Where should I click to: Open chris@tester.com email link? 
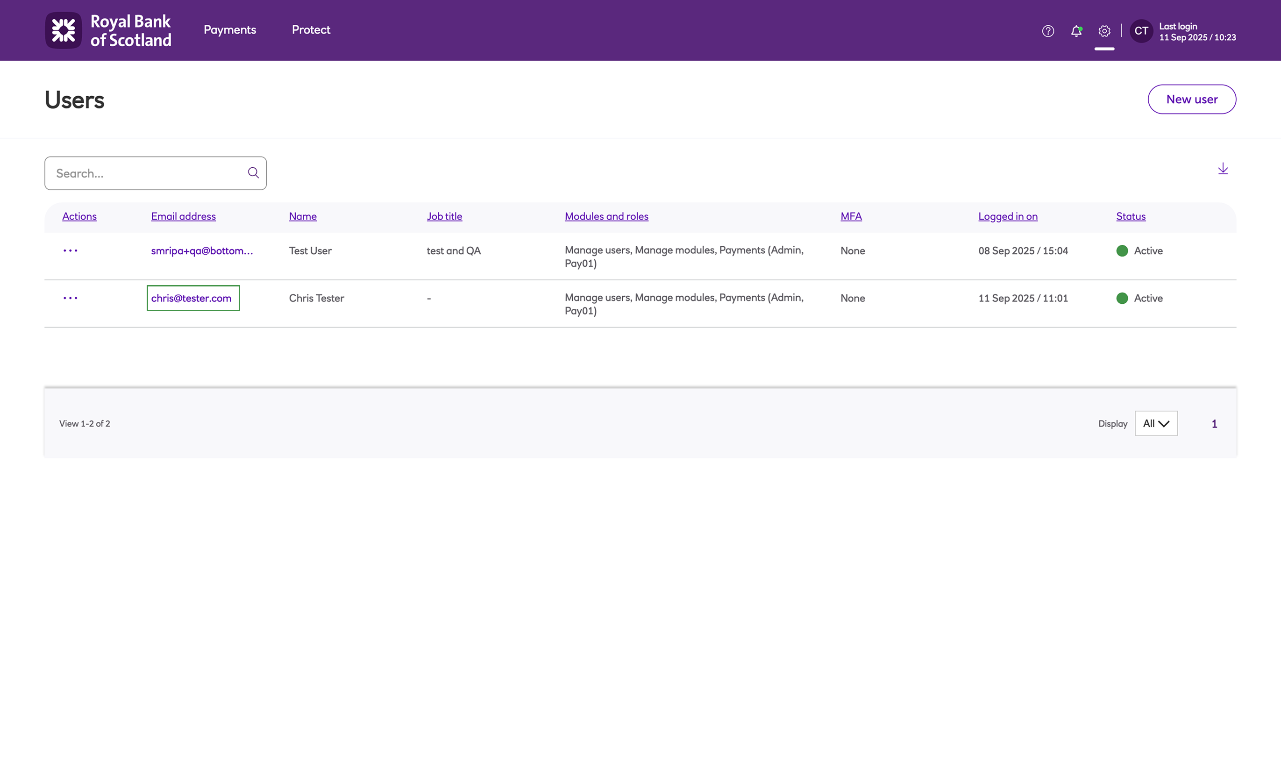[191, 298]
